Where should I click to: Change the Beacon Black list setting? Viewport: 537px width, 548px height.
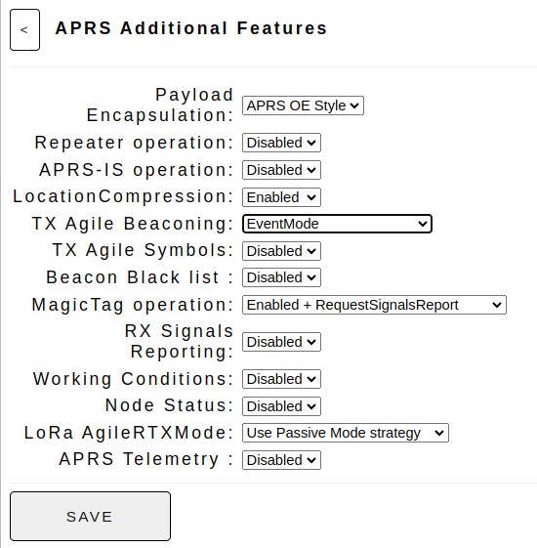click(281, 277)
